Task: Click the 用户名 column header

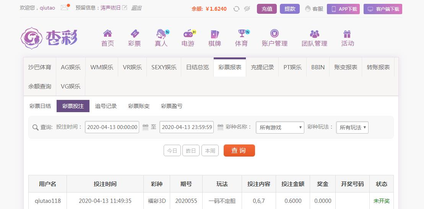Action: click(47, 184)
